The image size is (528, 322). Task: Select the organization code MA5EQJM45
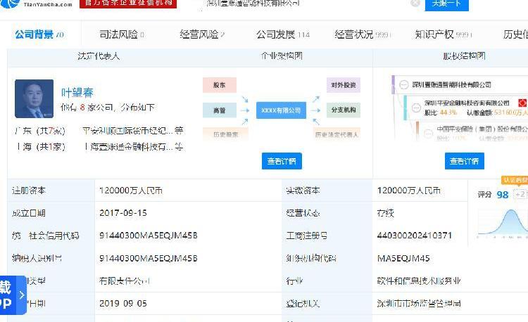click(x=403, y=258)
